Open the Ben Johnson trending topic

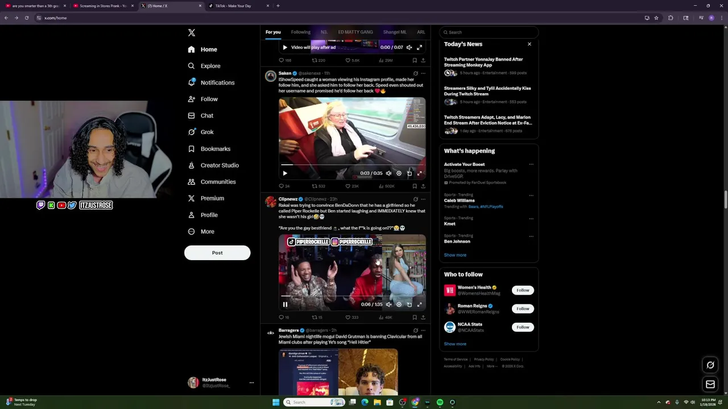click(x=457, y=241)
